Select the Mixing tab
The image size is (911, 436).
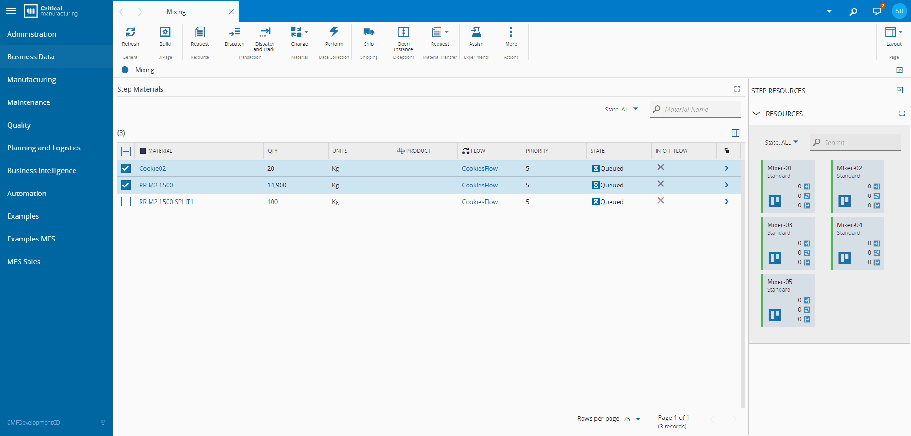click(176, 12)
